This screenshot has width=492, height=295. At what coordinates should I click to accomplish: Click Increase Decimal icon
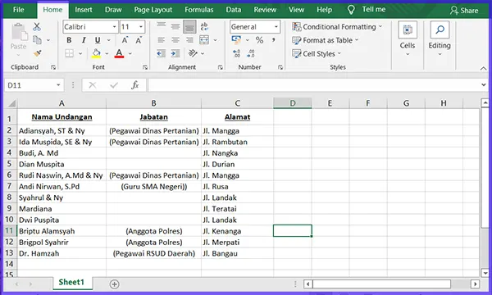point(237,53)
